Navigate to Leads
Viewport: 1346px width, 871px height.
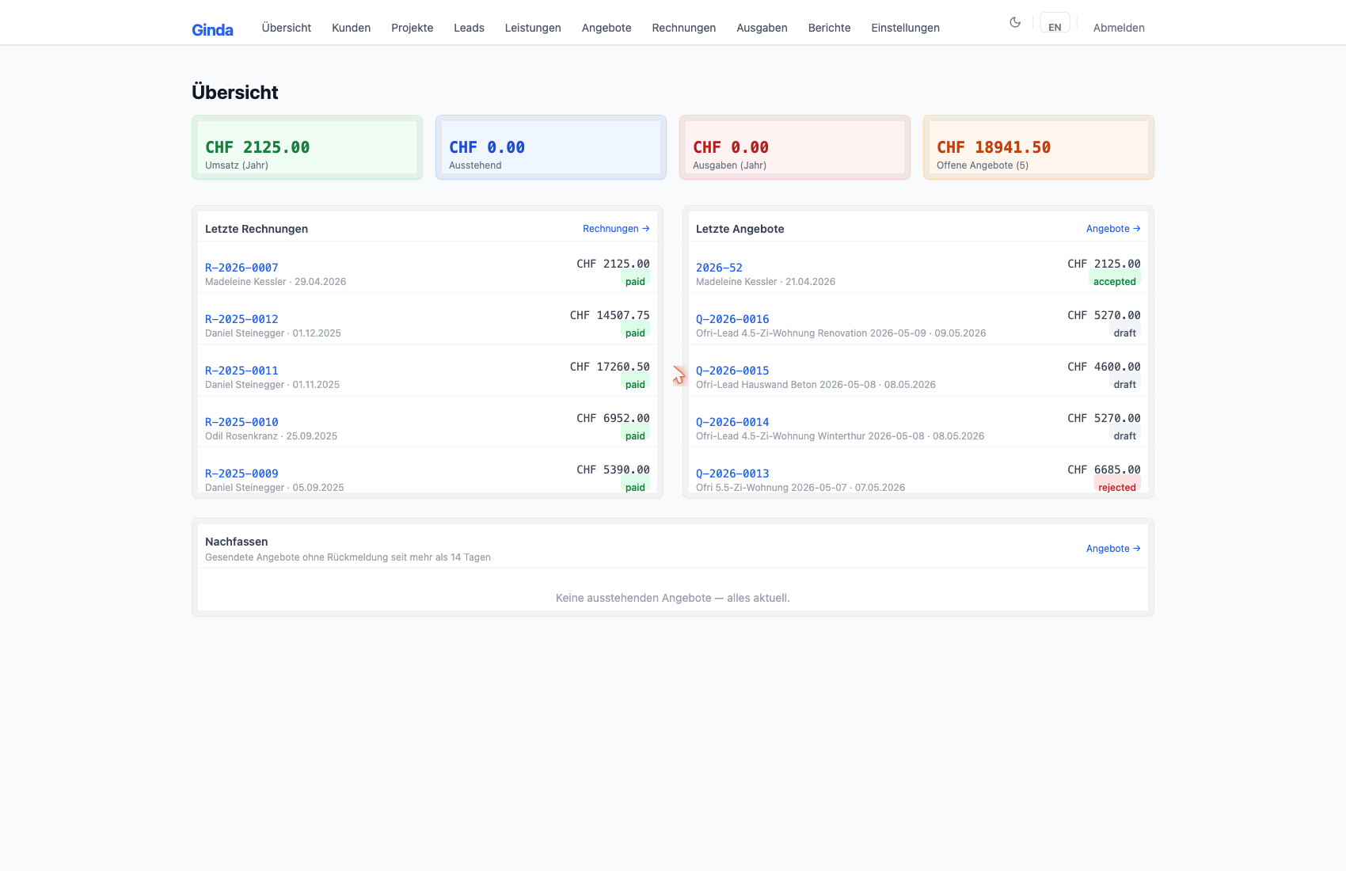pos(469,28)
